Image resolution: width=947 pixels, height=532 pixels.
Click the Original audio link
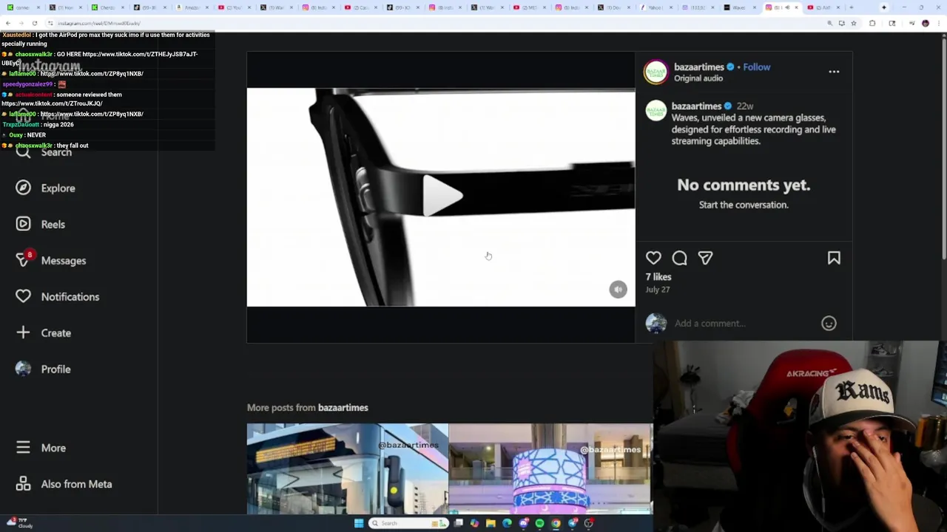[698, 78]
